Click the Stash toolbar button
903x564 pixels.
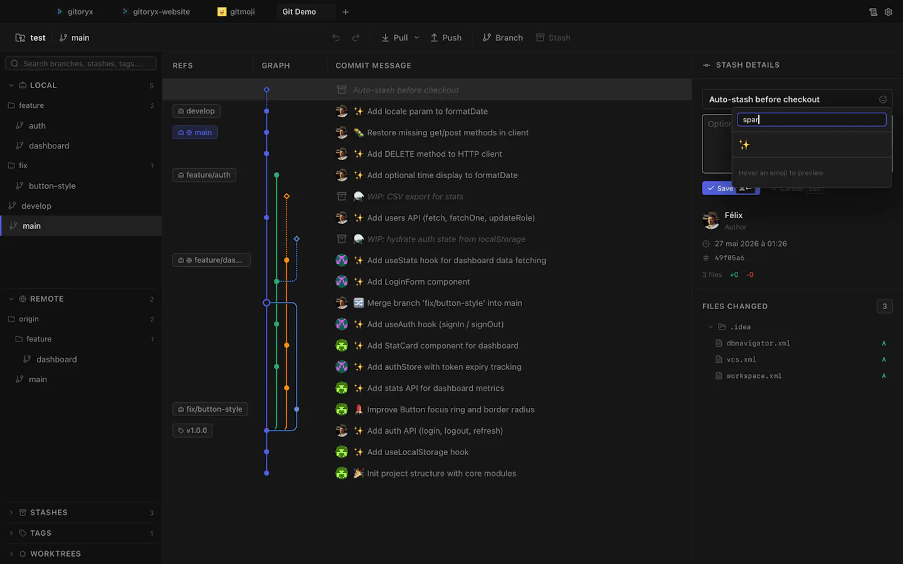[553, 38]
